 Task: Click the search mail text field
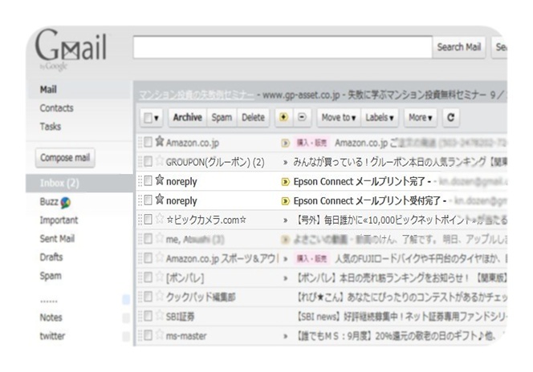(x=283, y=46)
